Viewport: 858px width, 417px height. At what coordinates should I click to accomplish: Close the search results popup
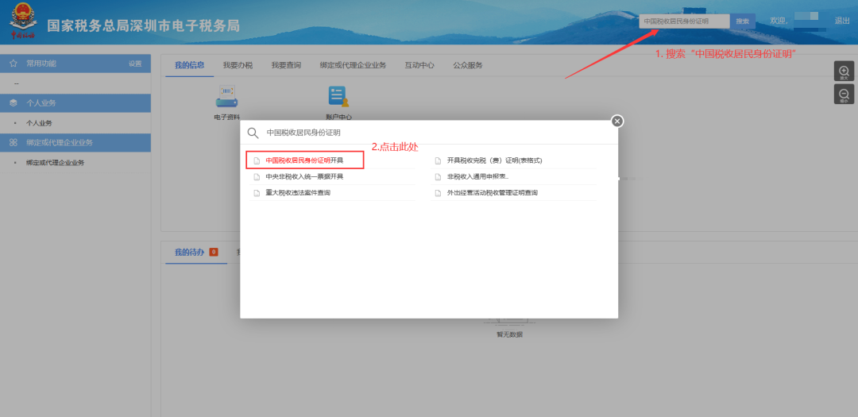(617, 121)
